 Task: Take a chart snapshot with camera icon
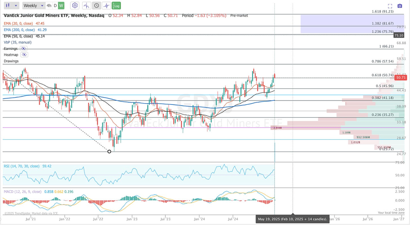pyautogui.click(x=399, y=6)
